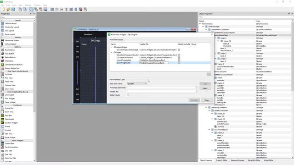Select the Edit Signals/Slots mode icon
The height and width of the screenshot is (165, 294).
[x=36, y=9]
